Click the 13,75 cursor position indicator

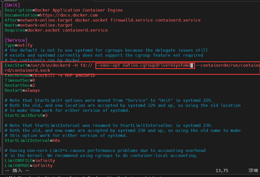[222, 170]
